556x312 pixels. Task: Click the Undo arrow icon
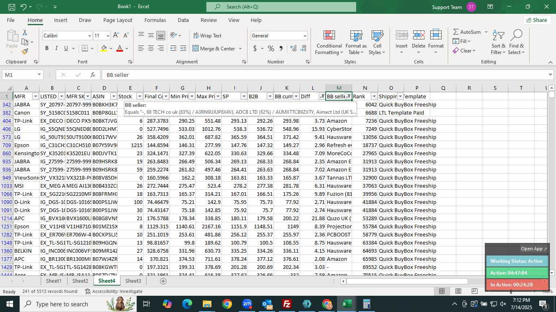(24, 7)
